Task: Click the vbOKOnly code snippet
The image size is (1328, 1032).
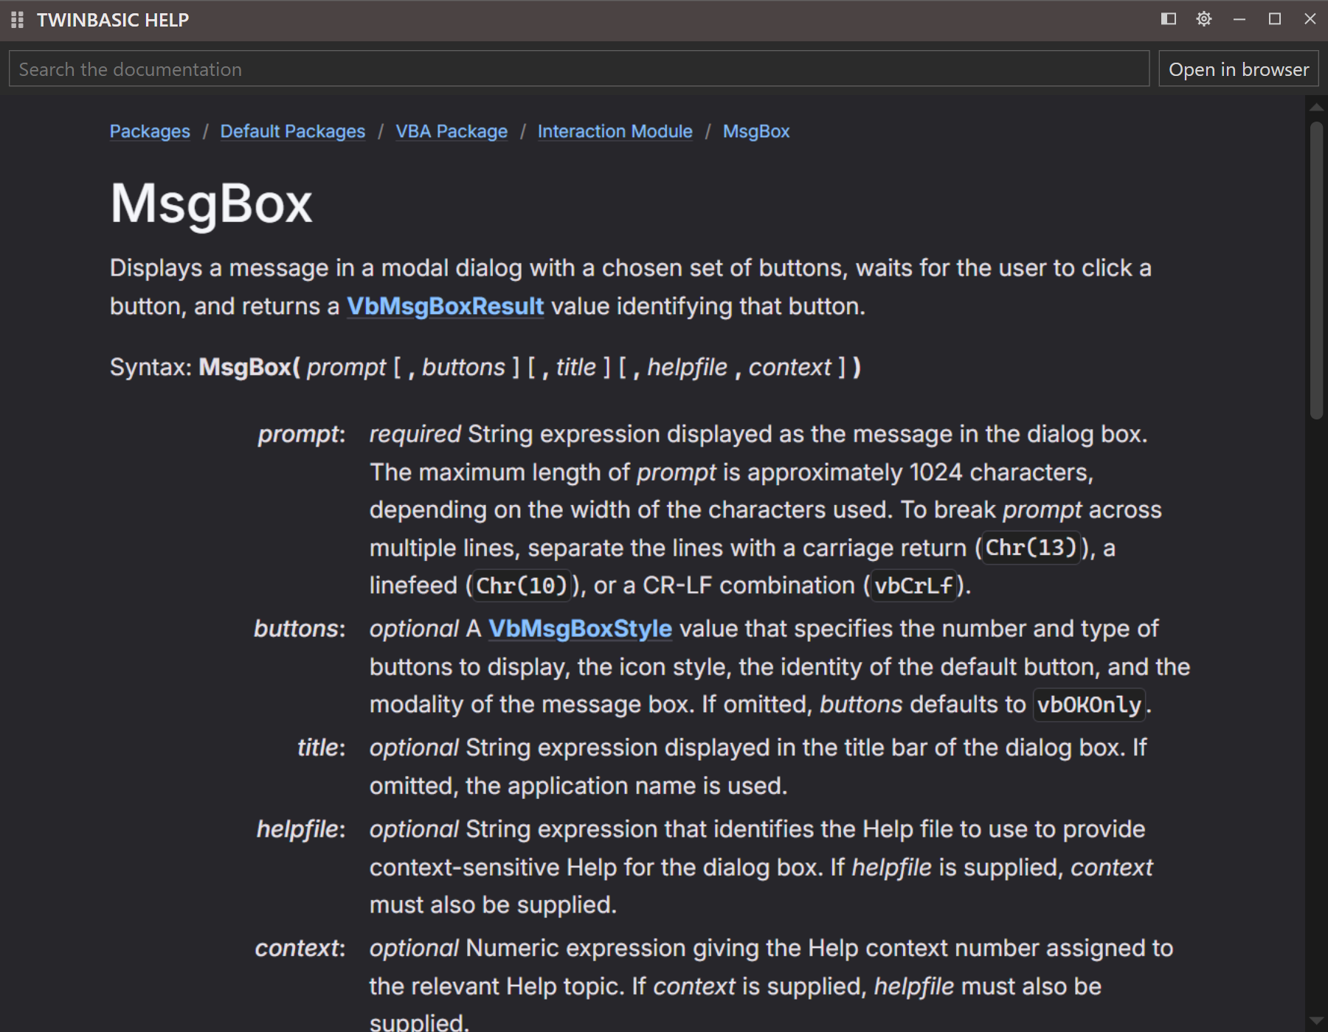Action: pyautogui.click(x=1090, y=705)
